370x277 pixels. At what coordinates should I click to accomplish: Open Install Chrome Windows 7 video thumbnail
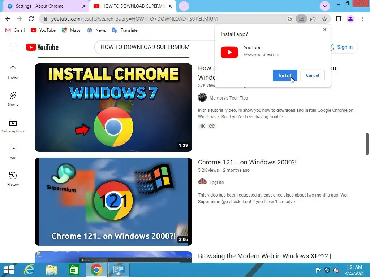click(113, 107)
